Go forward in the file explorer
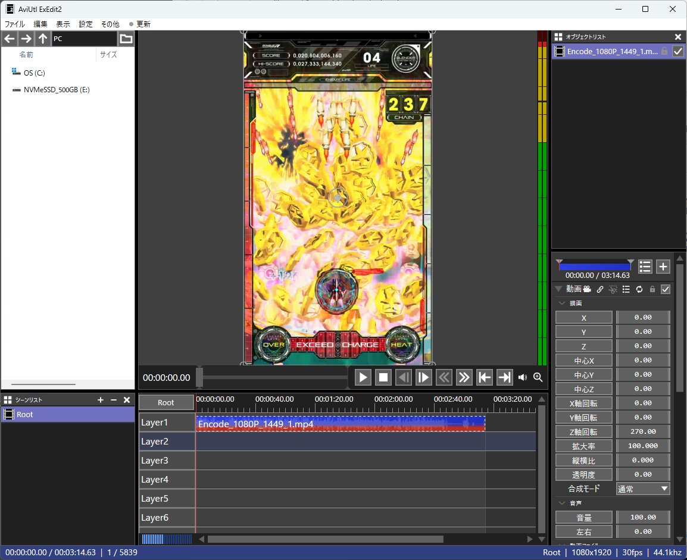The width and height of the screenshot is (687, 560). (26, 39)
